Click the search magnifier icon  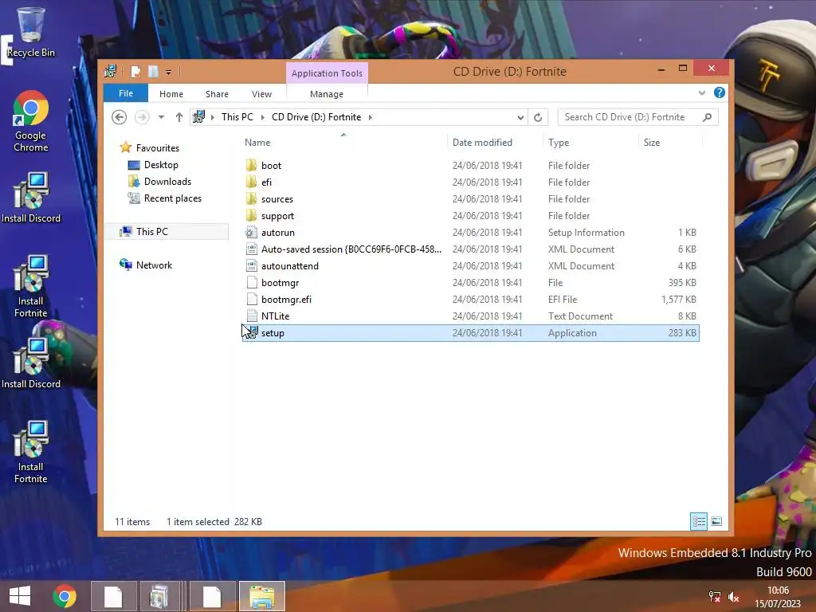(708, 117)
